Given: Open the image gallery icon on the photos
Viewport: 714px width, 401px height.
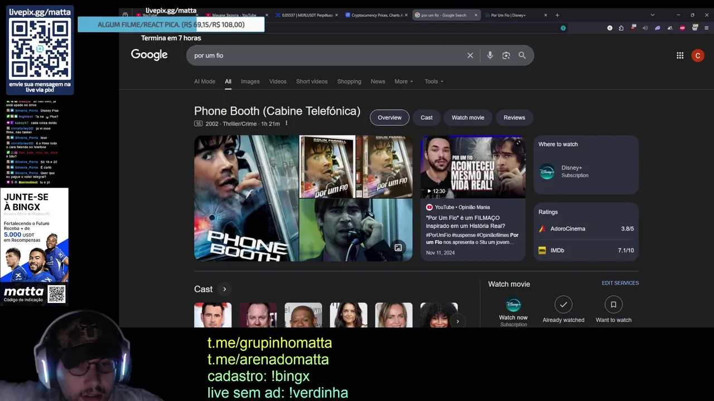Looking at the screenshot, I should pyautogui.click(x=398, y=248).
